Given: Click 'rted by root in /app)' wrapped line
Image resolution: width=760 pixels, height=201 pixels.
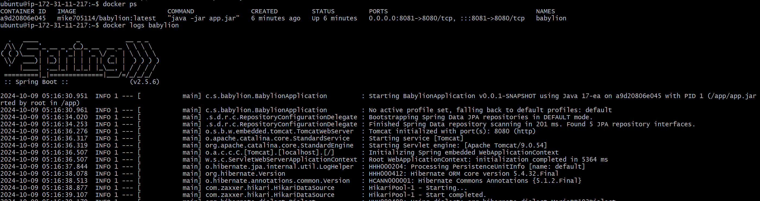Looking at the screenshot, I should click(x=40, y=103).
